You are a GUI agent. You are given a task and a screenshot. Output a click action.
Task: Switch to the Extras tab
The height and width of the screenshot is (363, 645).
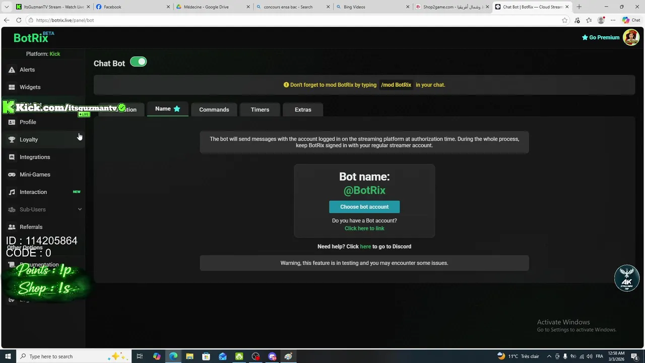coord(303,109)
